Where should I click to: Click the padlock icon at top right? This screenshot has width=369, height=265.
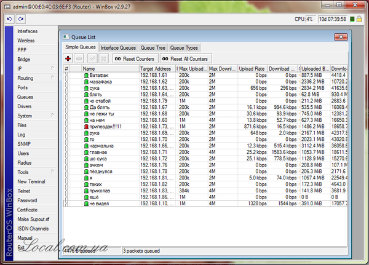362,19
